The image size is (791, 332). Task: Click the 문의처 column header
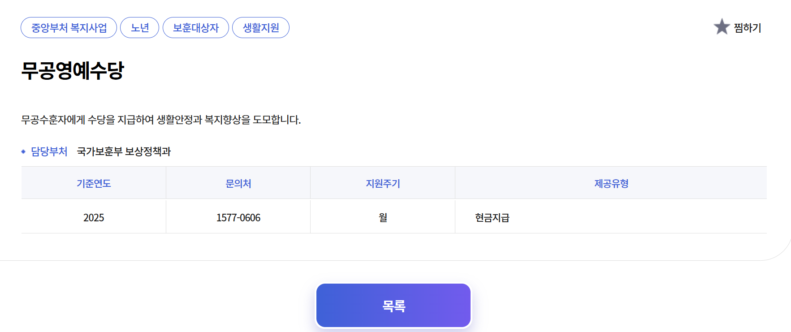[x=238, y=183]
